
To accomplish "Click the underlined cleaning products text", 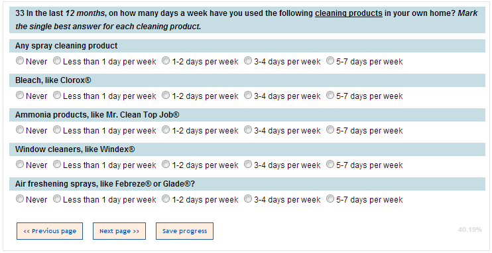I will 349,13.
